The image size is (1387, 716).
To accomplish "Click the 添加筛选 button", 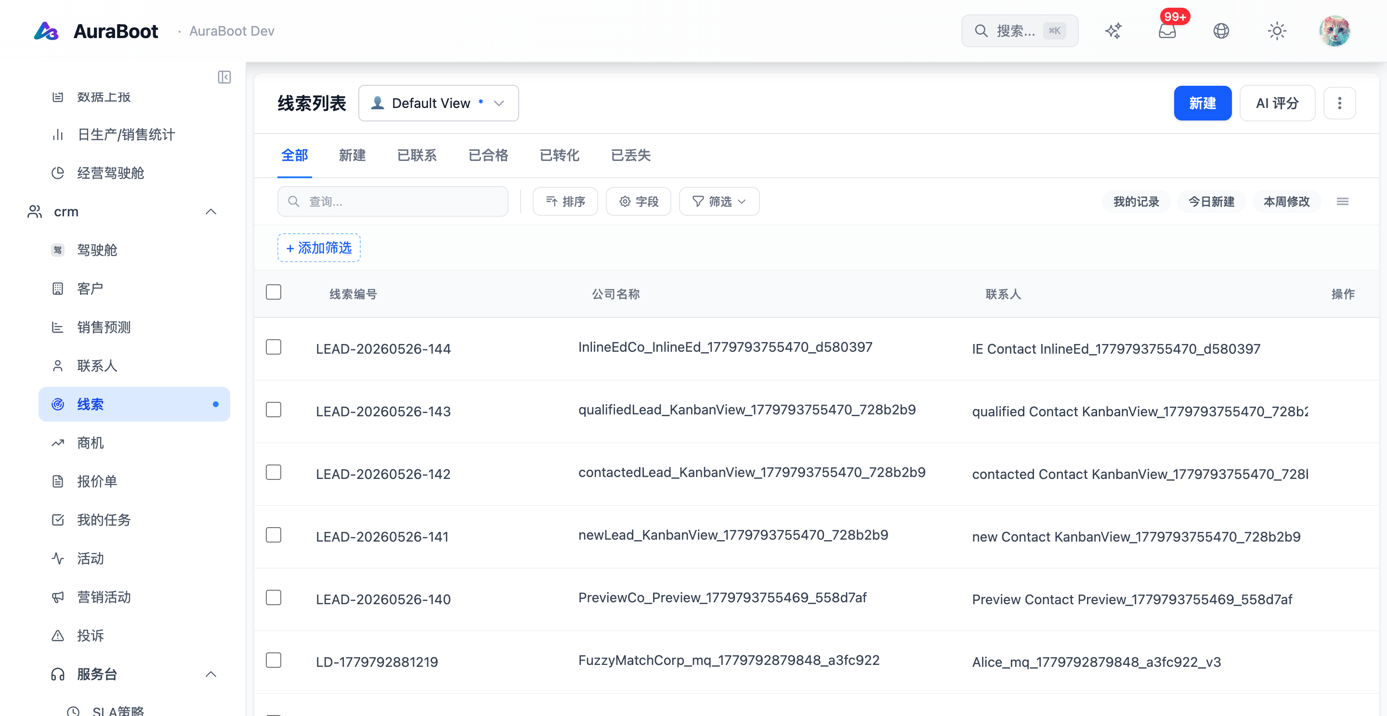I will click(x=319, y=248).
